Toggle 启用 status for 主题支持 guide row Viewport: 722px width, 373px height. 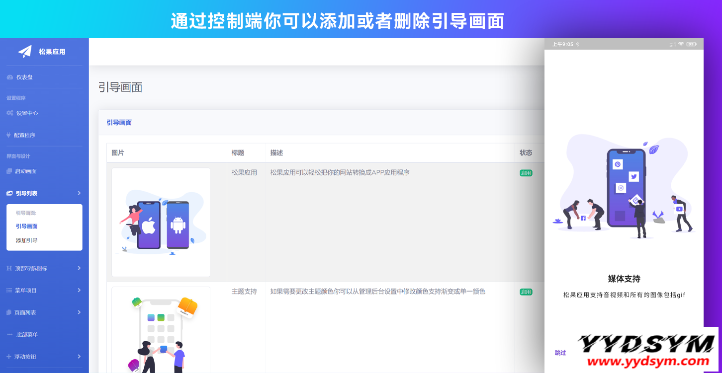526,292
